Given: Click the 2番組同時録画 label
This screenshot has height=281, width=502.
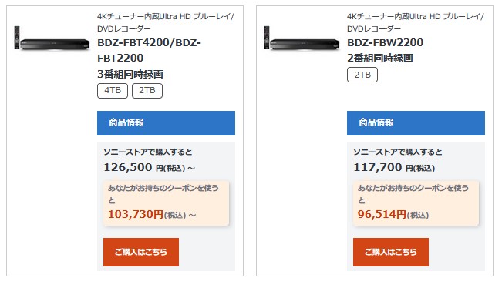Looking at the screenshot, I should tap(380, 59).
